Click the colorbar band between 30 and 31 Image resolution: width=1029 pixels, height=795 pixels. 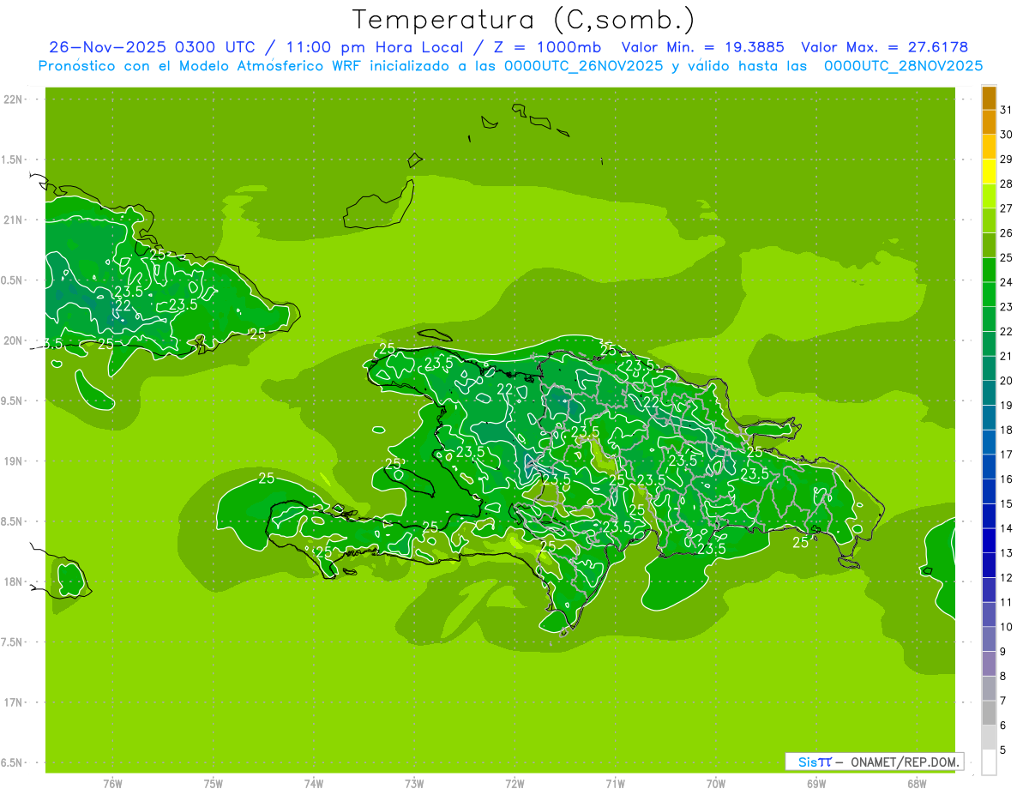click(989, 122)
